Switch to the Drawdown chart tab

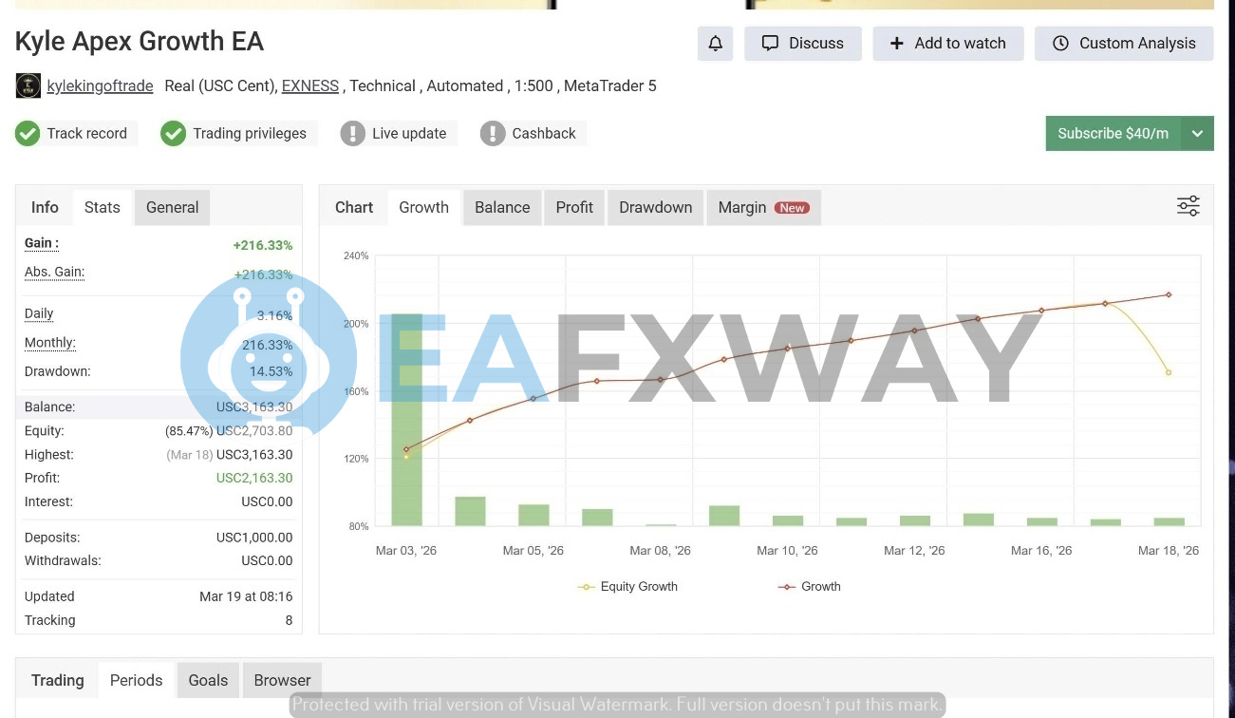pyautogui.click(x=655, y=207)
